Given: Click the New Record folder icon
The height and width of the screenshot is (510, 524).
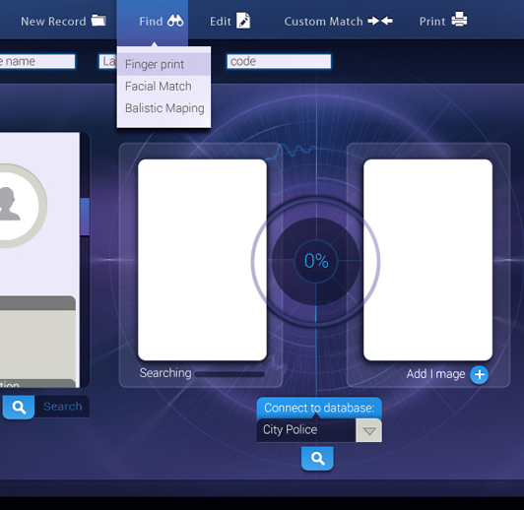Looking at the screenshot, I should point(98,21).
